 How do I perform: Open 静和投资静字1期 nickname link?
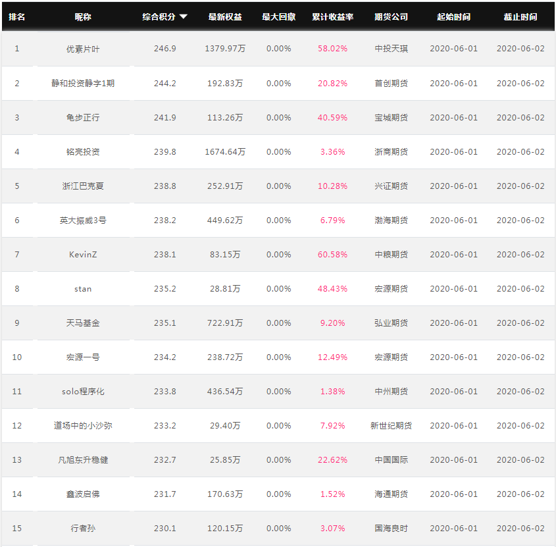83,84
